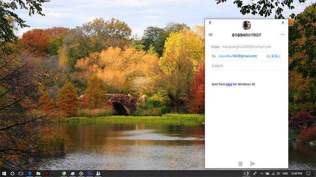Send the email with arrow icon
Image resolution: width=316 pixels, height=177 pixels.
point(252,164)
